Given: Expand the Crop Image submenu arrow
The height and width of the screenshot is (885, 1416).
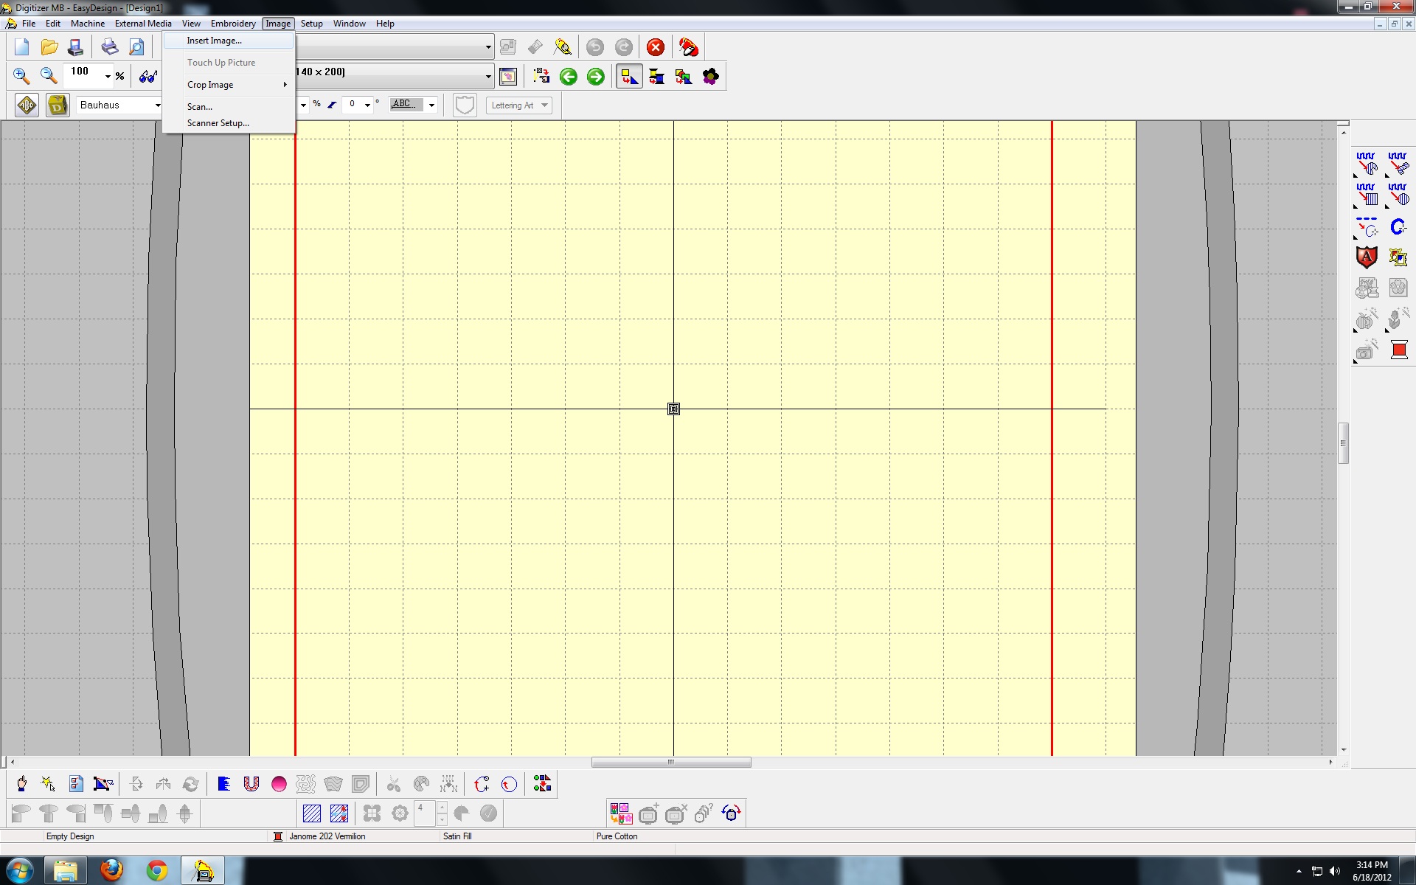Looking at the screenshot, I should click(285, 85).
